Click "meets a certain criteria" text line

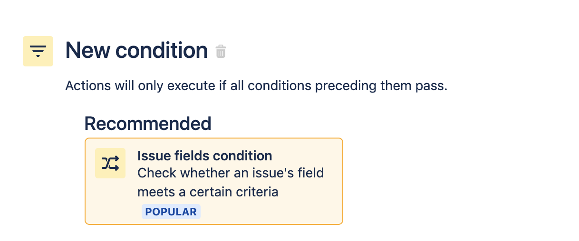click(x=208, y=192)
